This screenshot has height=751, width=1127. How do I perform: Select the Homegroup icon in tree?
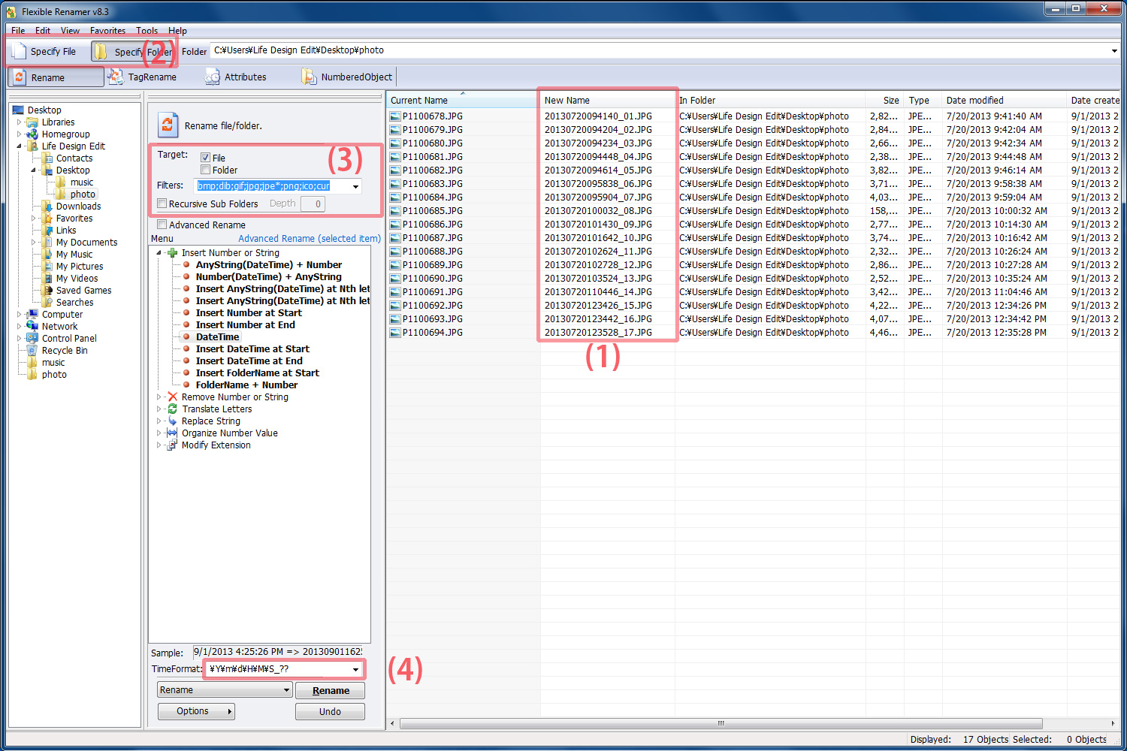click(32, 134)
